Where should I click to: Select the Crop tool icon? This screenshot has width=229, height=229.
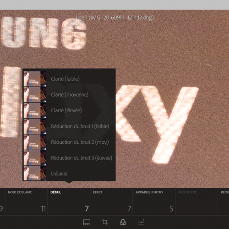click(x=105, y=222)
